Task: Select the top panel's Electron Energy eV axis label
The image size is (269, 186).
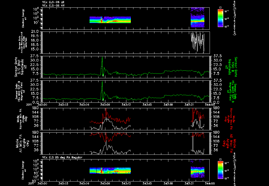Action: [24, 18]
